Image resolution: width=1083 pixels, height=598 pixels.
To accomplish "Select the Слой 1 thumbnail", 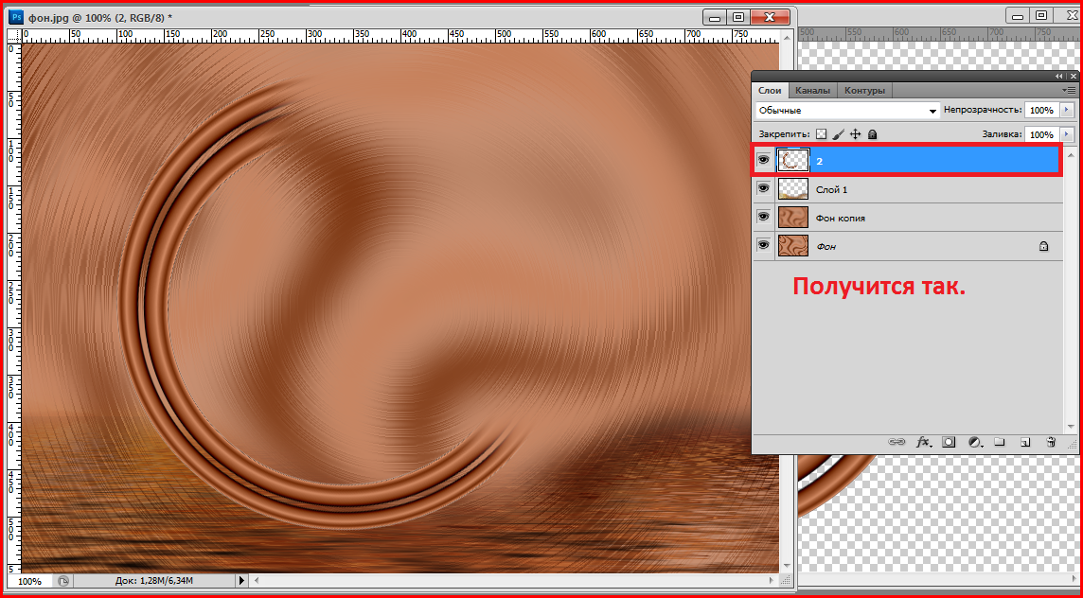I will [793, 188].
